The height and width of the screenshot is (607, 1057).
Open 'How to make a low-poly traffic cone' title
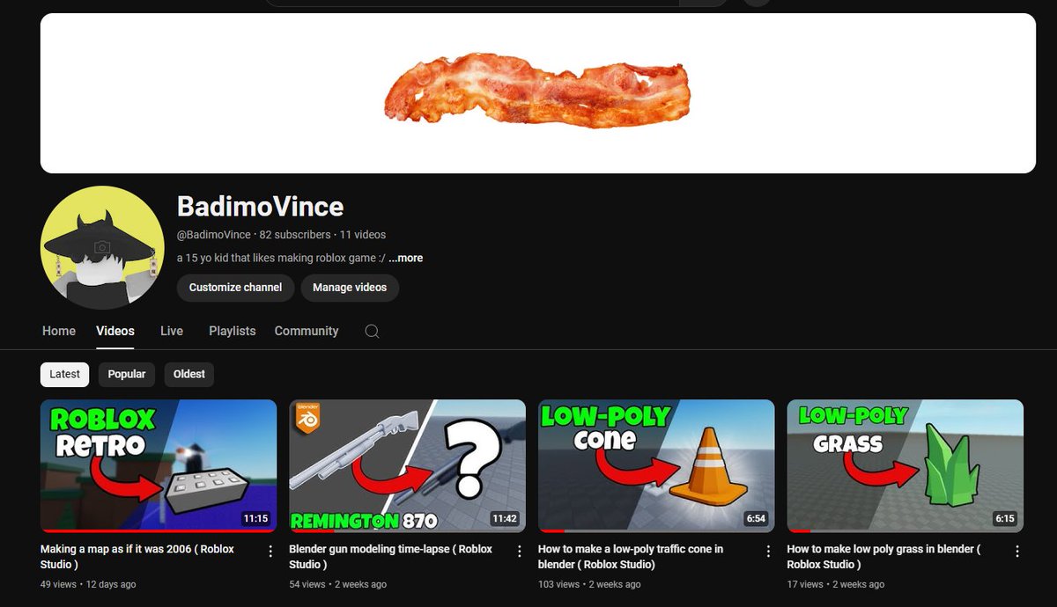pos(631,557)
